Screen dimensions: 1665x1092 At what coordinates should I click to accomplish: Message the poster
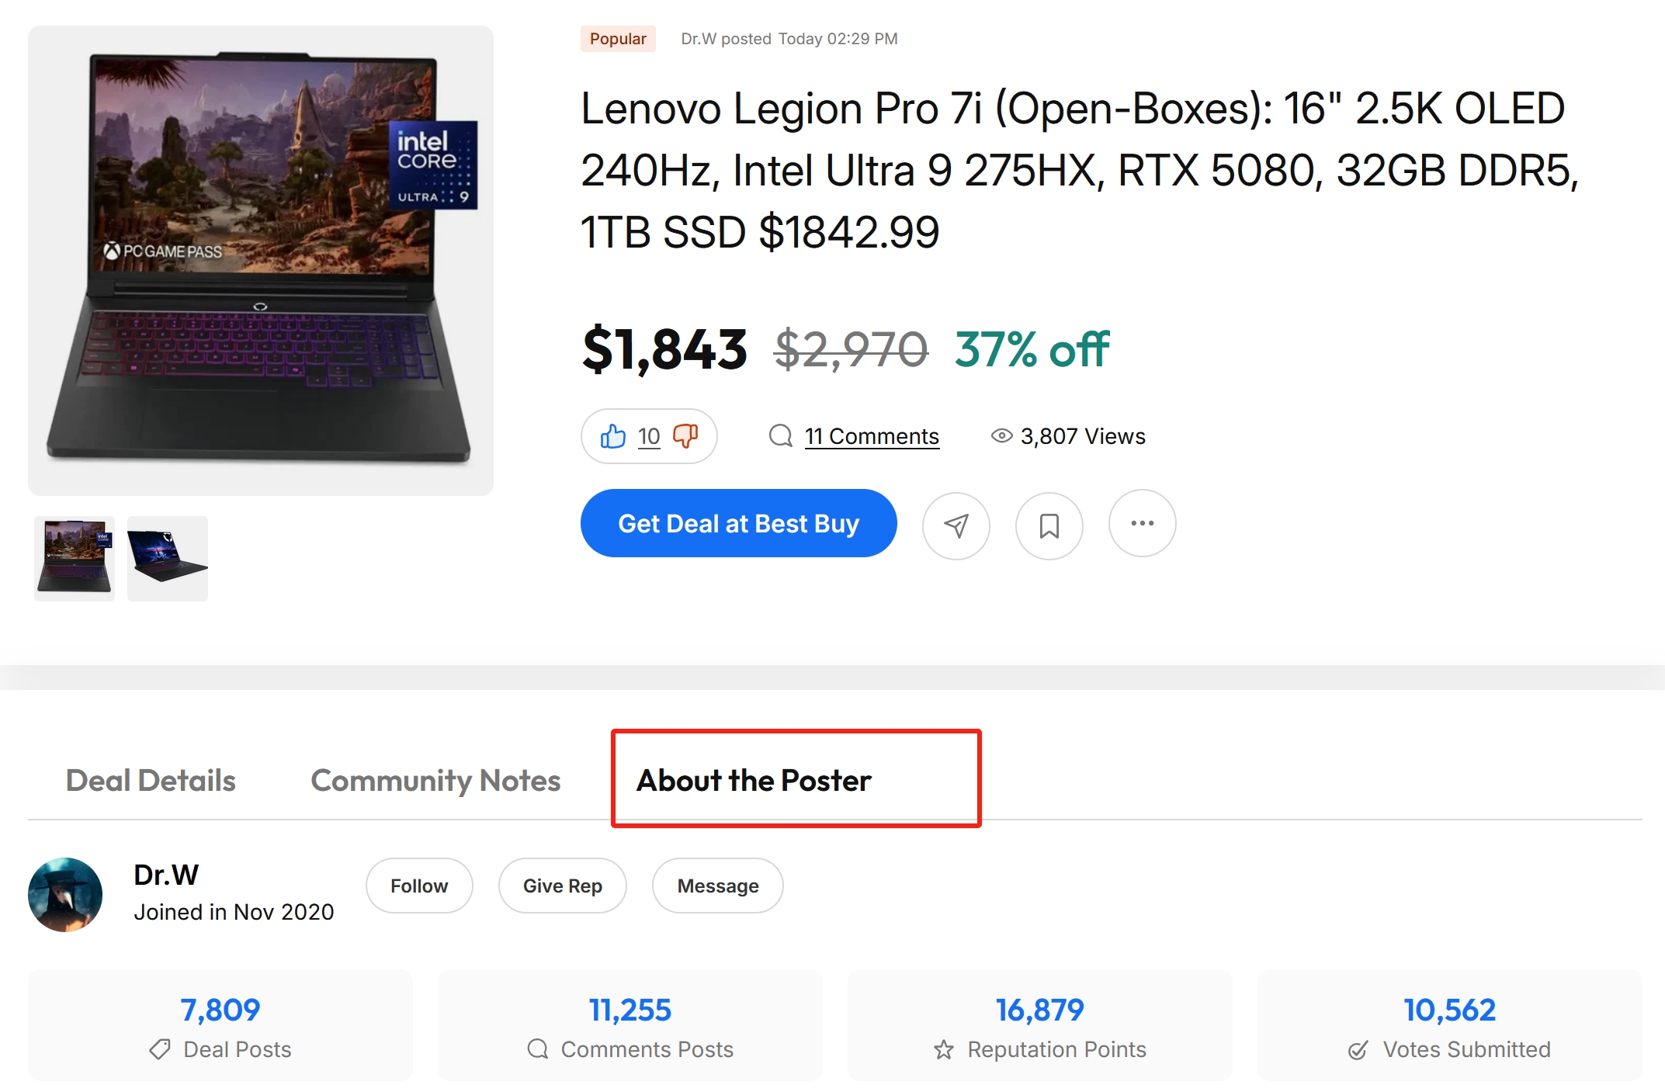[x=717, y=886]
